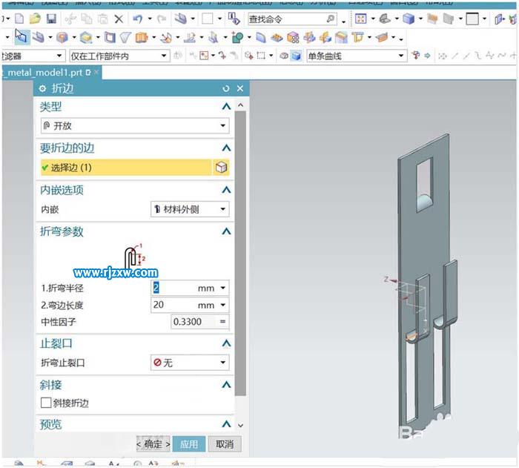Click the Delete X icon

click(x=119, y=19)
